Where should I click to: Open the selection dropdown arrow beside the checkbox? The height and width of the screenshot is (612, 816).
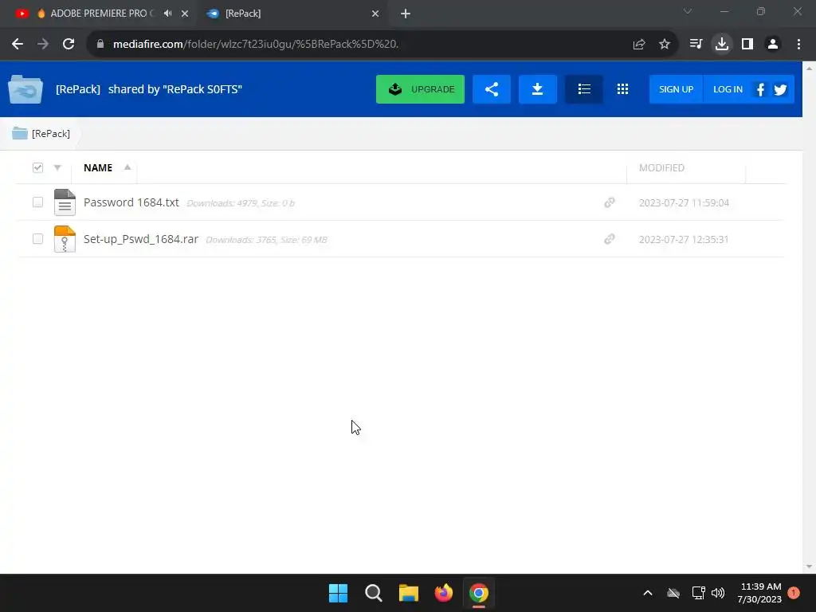pos(57,167)
